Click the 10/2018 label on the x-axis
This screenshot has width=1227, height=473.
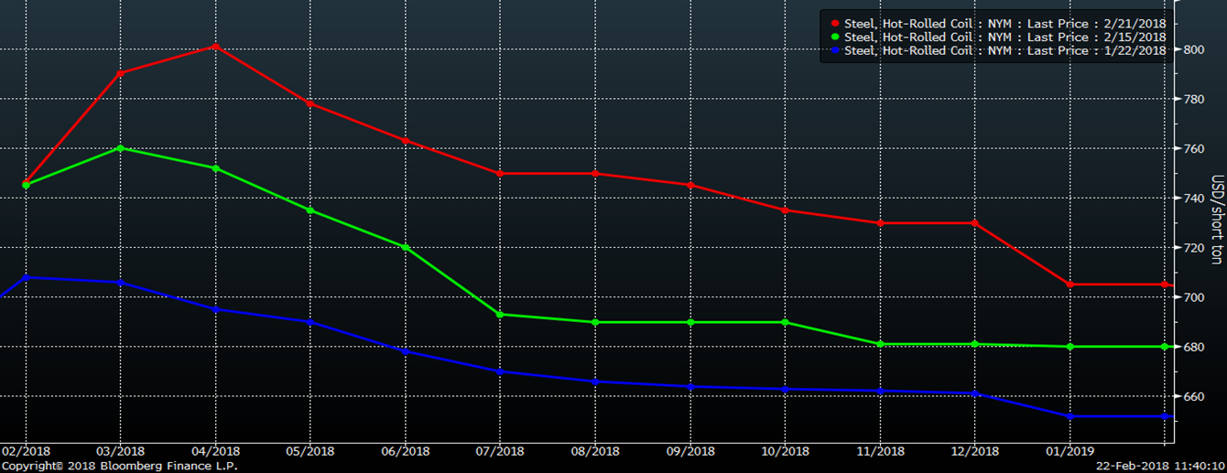tap(785, 451)
